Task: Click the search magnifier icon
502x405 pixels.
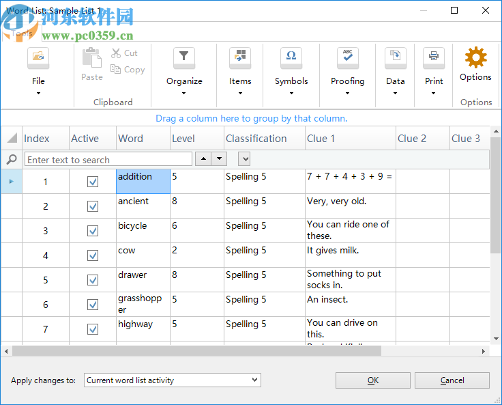Action: 12,159
